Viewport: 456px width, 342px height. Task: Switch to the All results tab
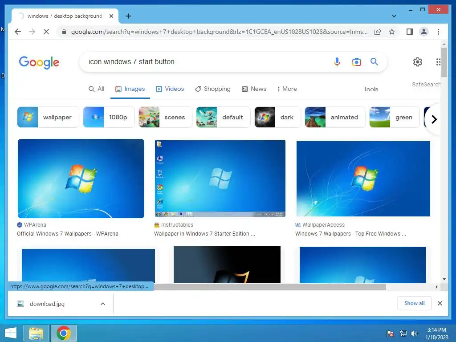pyautogui.click(x=96, y=89)
